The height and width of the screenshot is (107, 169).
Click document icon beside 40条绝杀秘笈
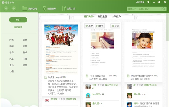click(x=128, y=76)
